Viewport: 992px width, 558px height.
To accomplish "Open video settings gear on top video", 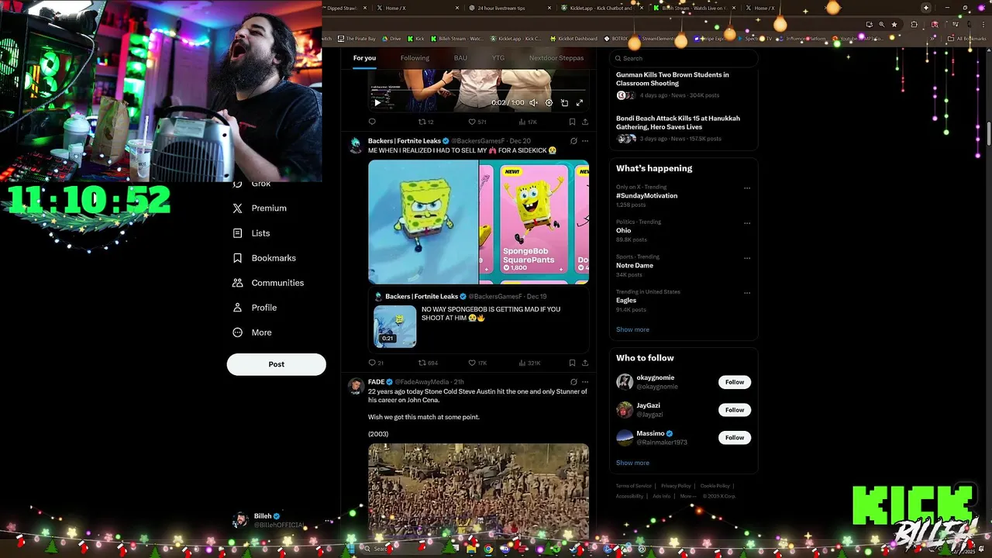I will point(549,102).
